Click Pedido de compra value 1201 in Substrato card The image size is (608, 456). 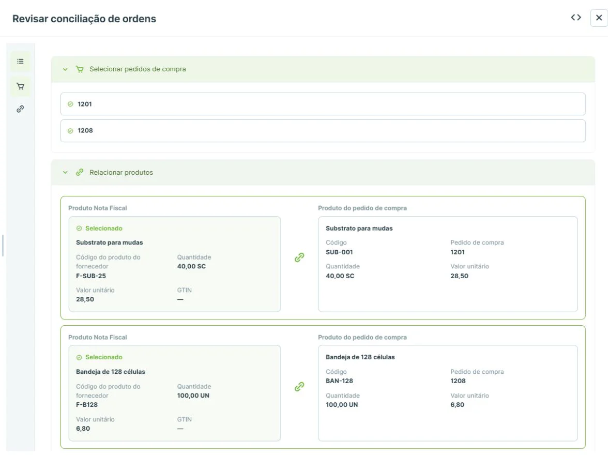(x=458, y=252)
